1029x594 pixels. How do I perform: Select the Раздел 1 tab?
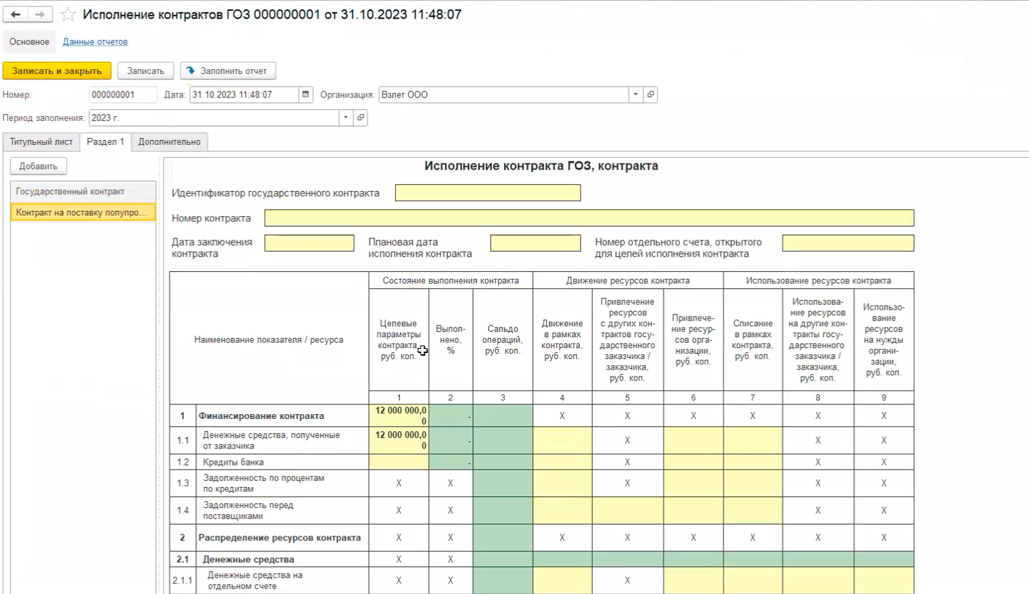(x=106, y=142)
